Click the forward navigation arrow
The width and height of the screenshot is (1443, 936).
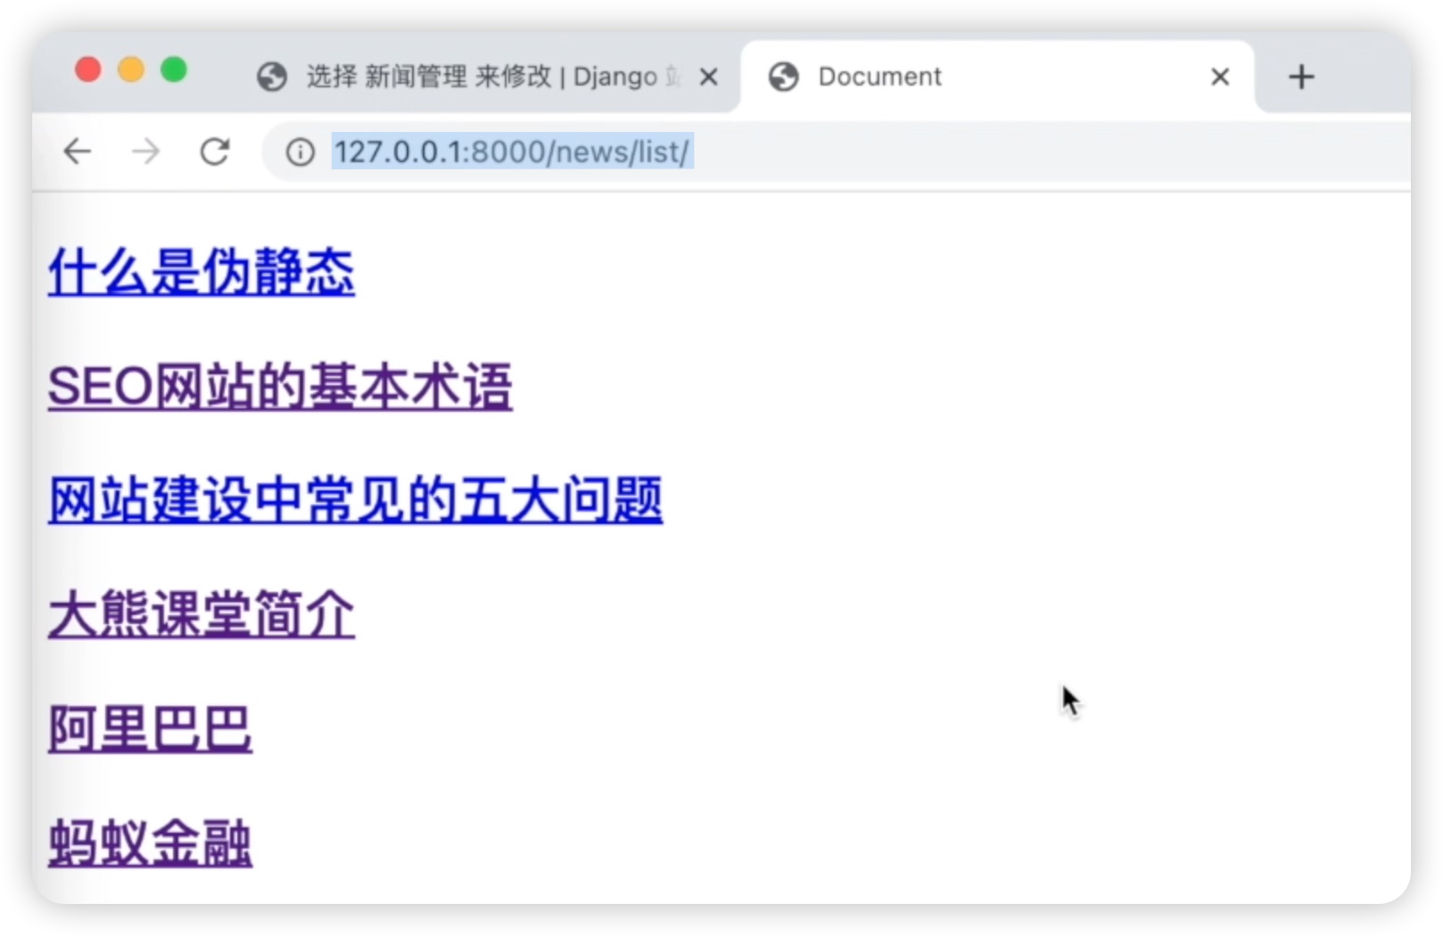[x=145, y=152]
